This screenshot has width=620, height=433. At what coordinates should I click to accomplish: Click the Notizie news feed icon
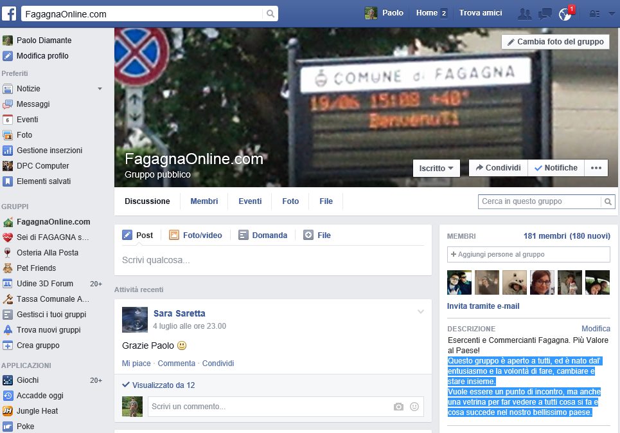pos(8,89)
